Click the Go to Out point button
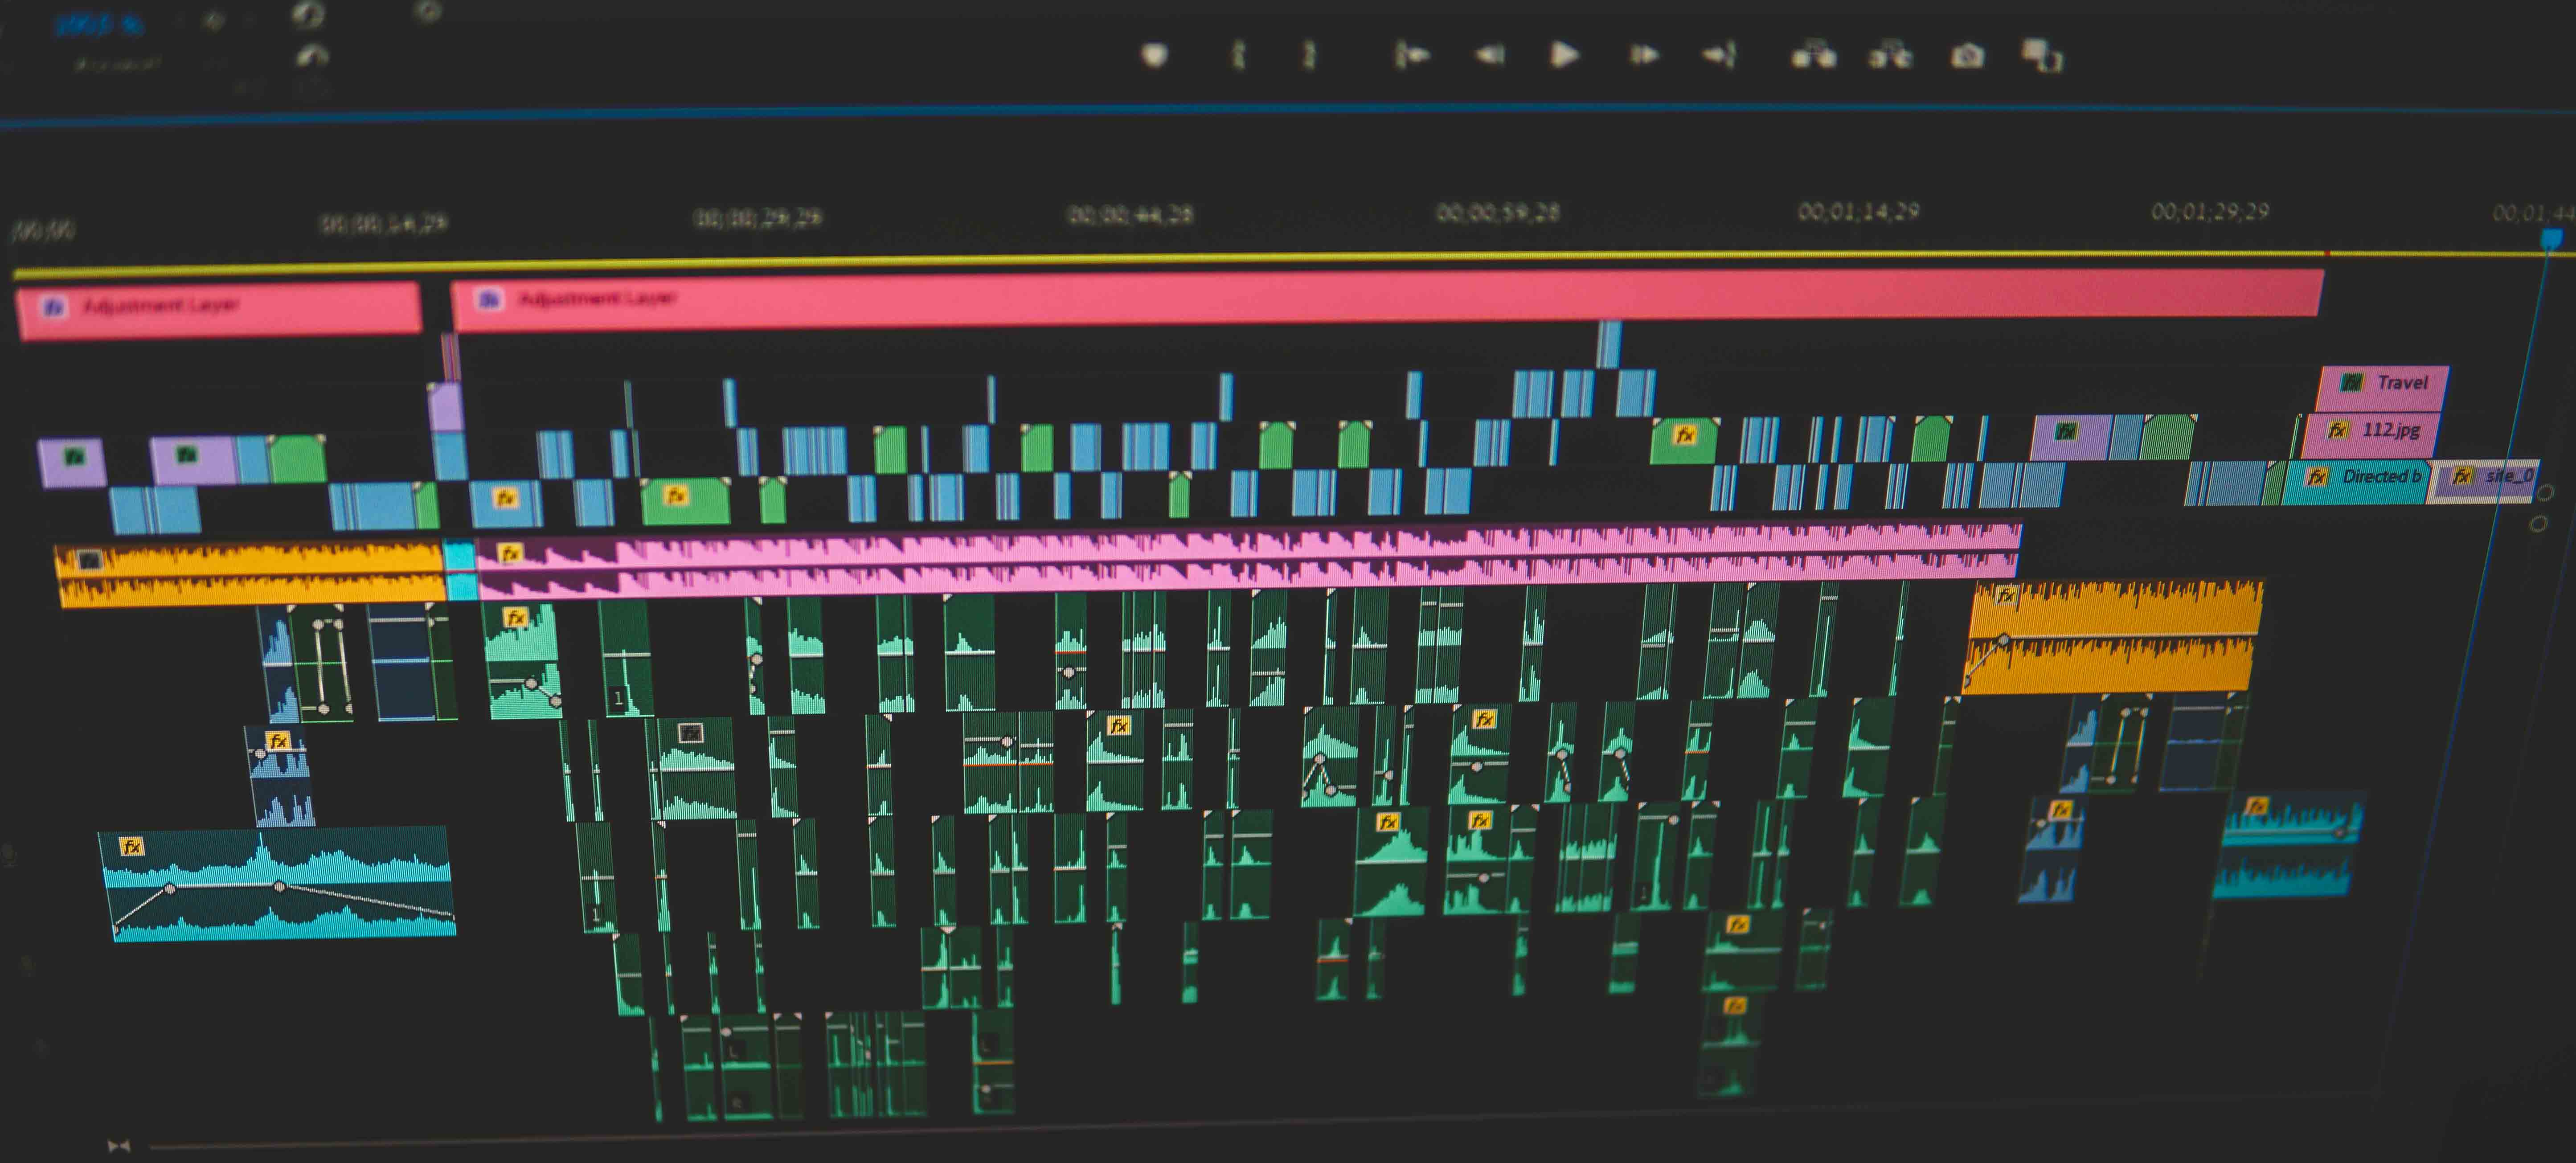 [1720, 55]
